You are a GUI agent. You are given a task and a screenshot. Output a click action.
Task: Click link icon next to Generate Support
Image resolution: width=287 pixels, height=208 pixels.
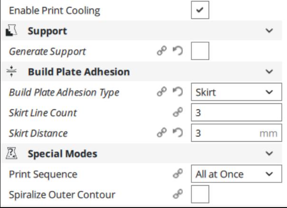[x=162, y=51]
